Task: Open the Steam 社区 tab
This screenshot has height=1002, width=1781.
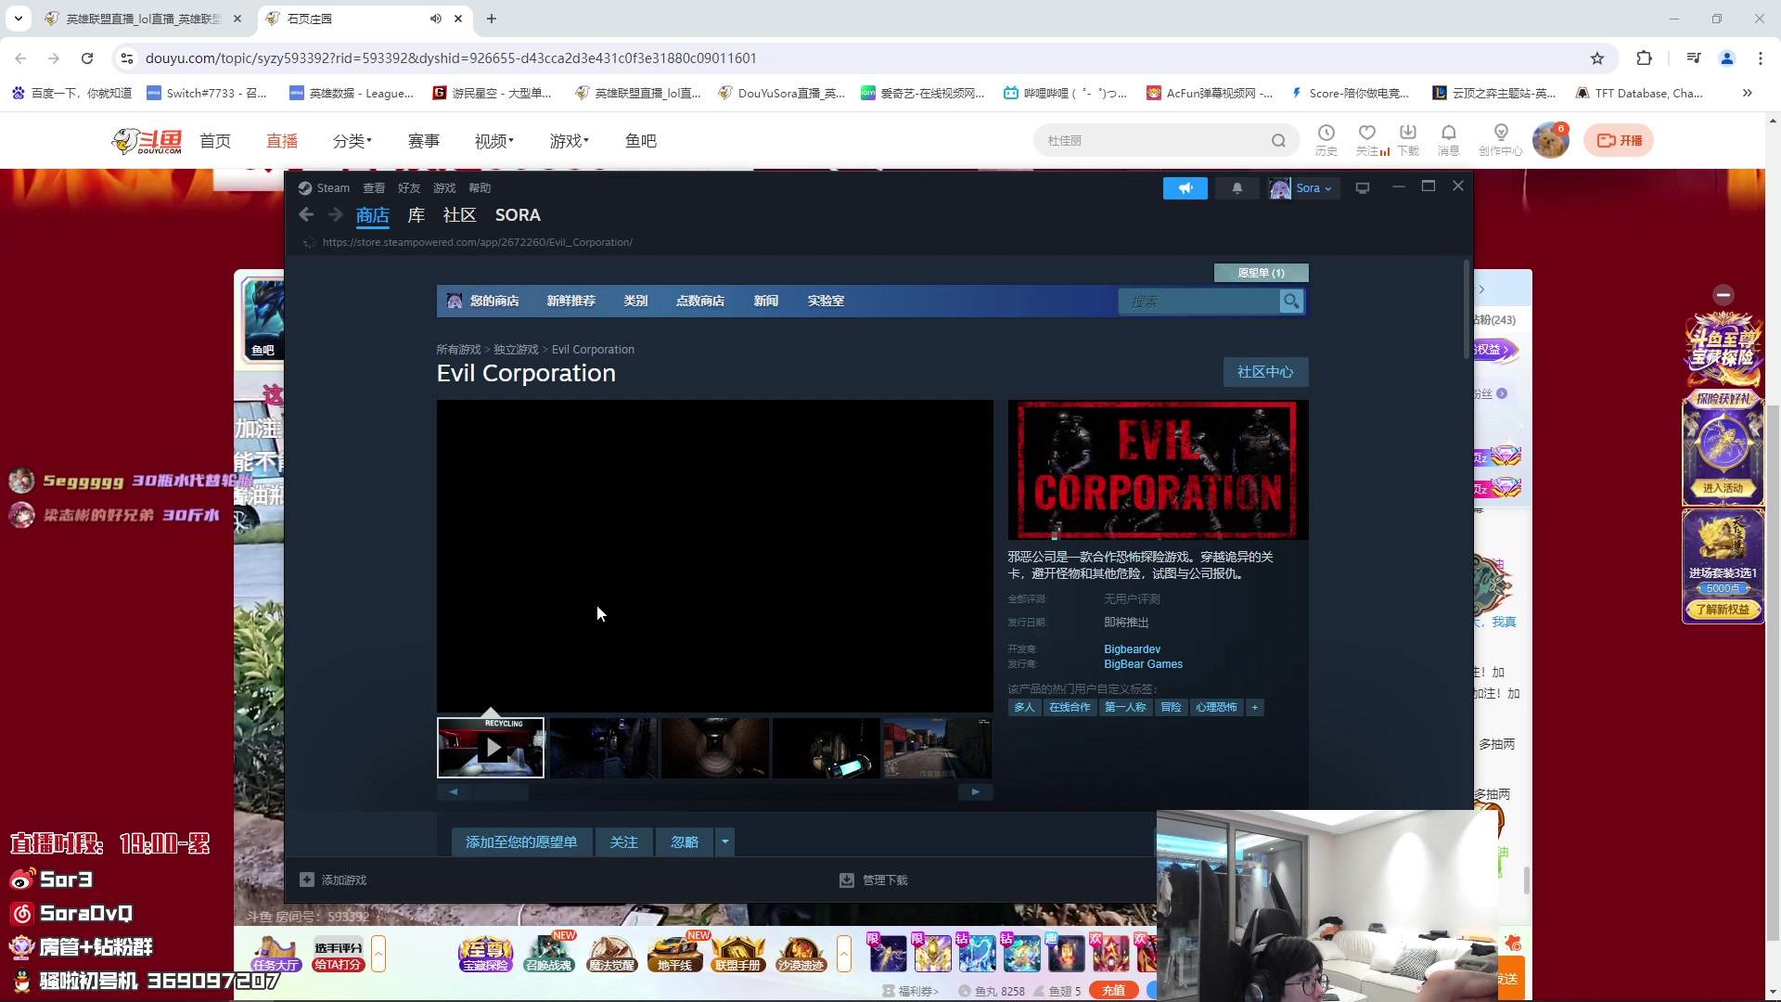Action: tap(459, 215)
